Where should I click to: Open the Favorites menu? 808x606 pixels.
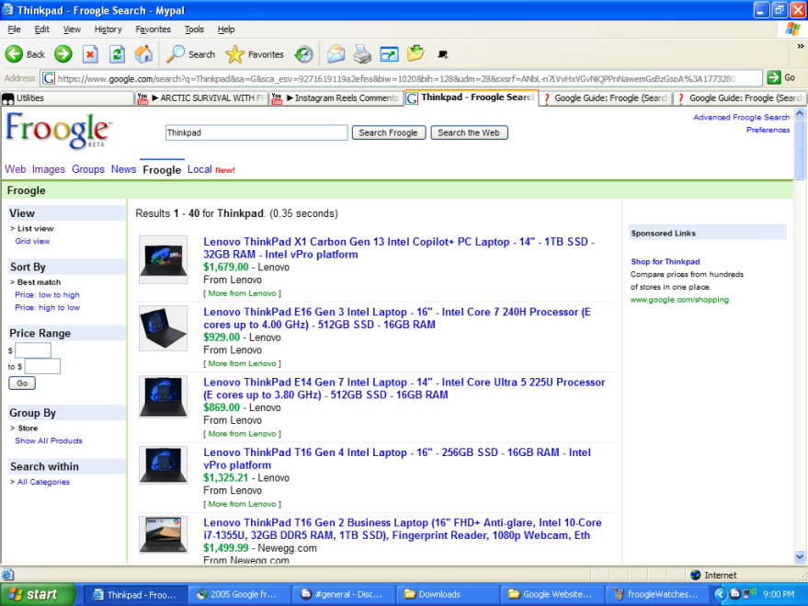153,29
